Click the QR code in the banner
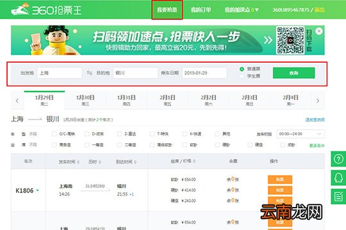The image size is (346, 230). point(290,40)
